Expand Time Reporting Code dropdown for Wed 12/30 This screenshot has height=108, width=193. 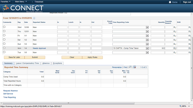(147, 27)
